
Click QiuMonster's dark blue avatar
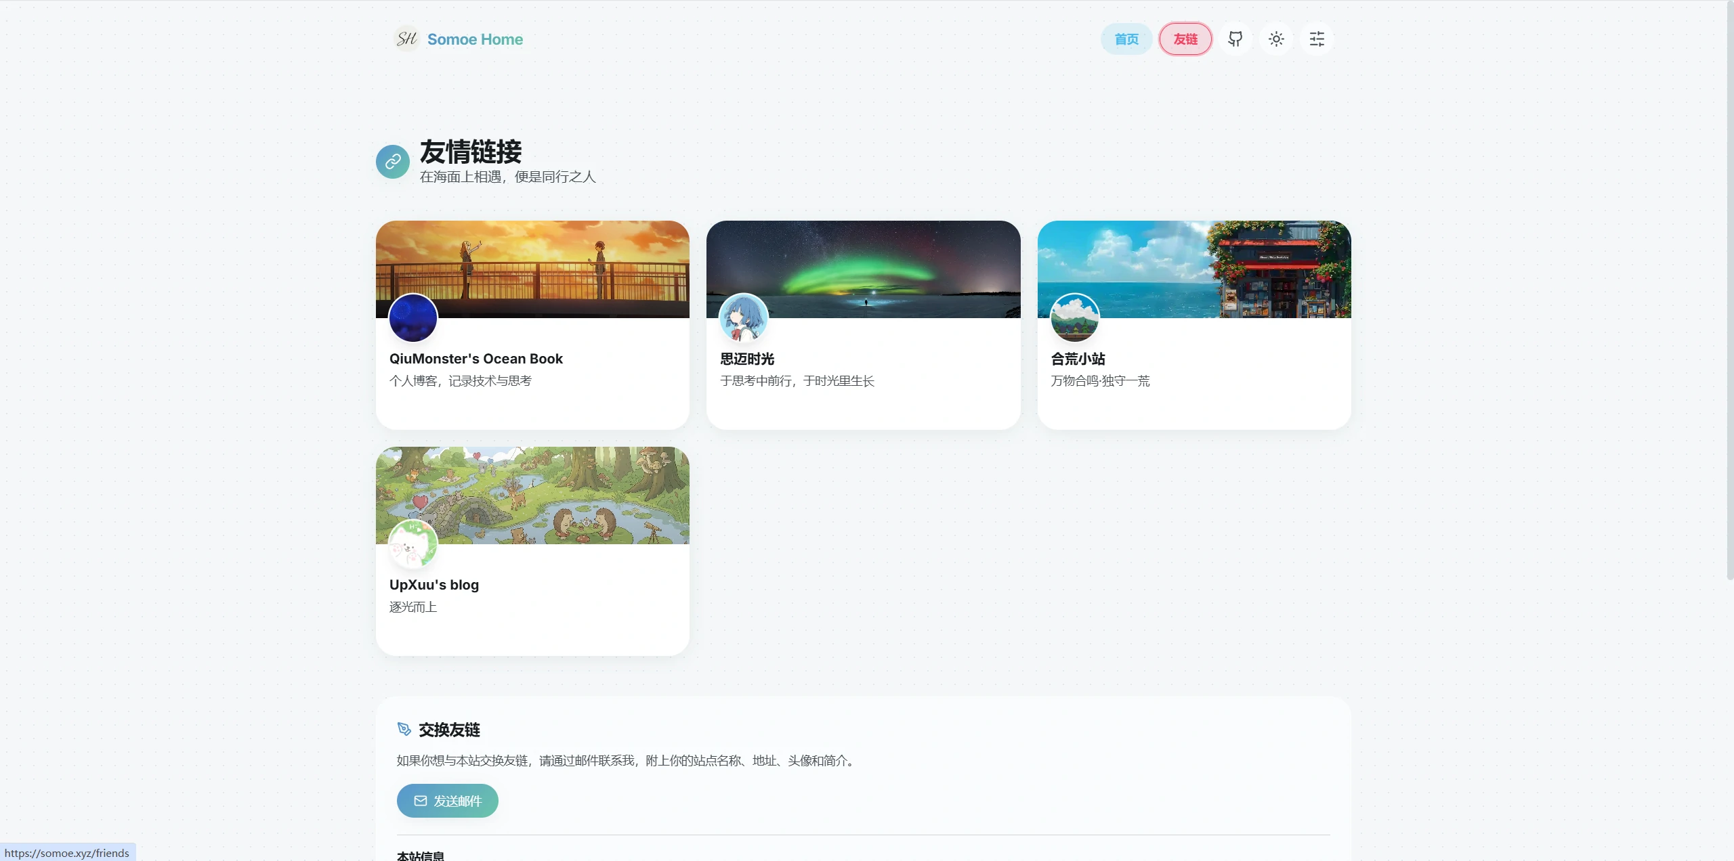(413, 317)
